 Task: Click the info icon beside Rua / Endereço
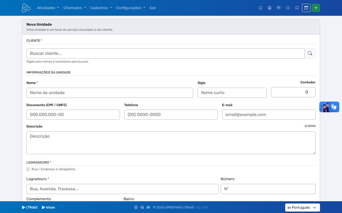click(x=28, y=169)
